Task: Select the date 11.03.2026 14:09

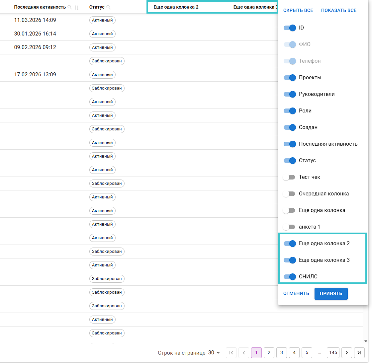Action: [35, 20]
